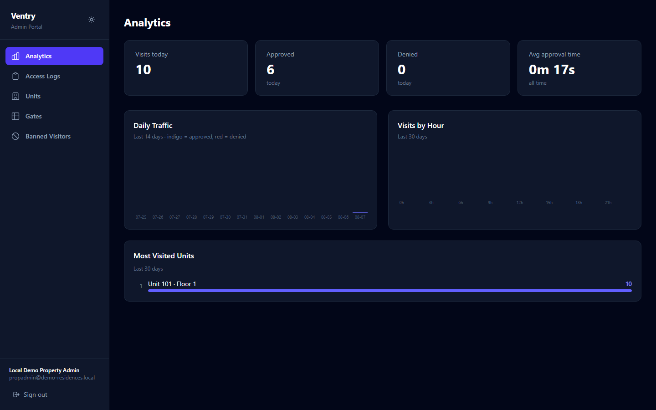Image resolution: width=656 pixels, height=410 pixels.
Task: Click the Ventry brand title
Action: coord(23,16)
